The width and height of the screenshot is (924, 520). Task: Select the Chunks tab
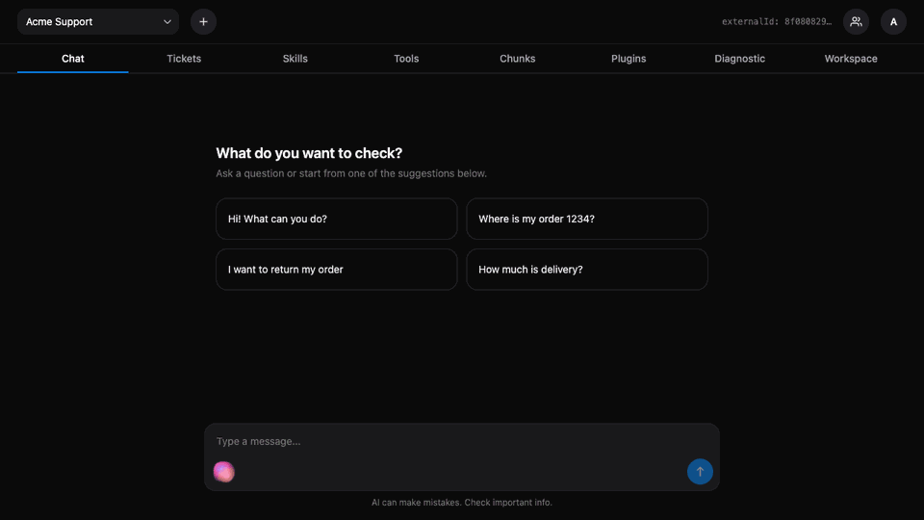pyautogui.click(x=518, y=59)
